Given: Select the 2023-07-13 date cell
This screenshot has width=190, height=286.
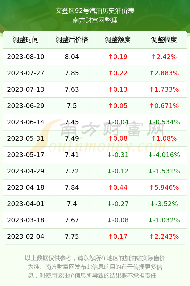Looking at the screenshot, I should [x=26, y=89].
